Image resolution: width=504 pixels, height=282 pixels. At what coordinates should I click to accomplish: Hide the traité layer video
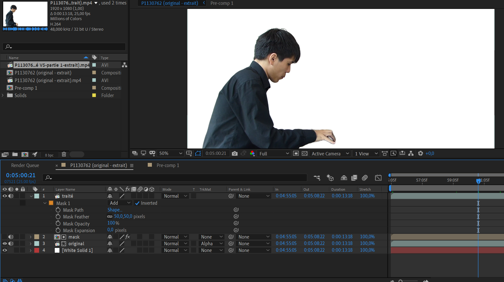click(5, 196)
